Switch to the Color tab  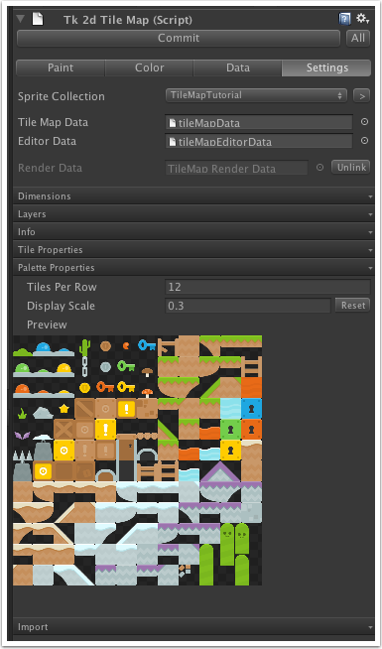(x=150, y=67)
